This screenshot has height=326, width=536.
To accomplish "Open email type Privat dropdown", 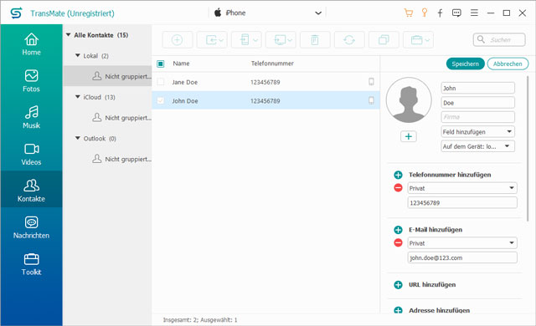I will pos(462,243).
